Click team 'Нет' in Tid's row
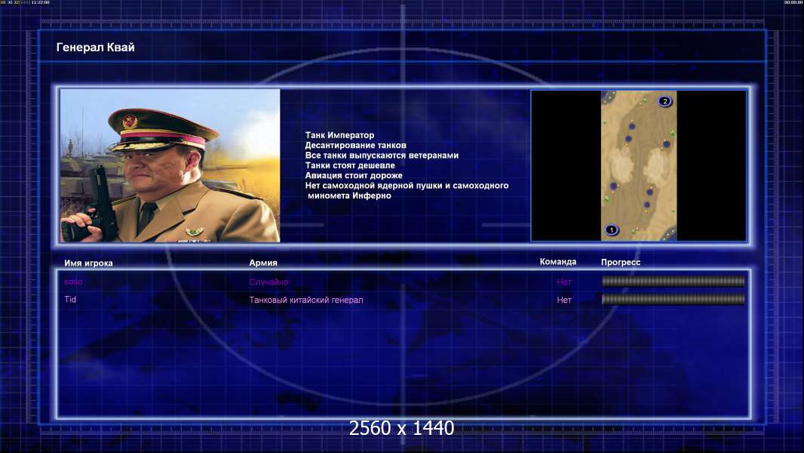 (x=564, y=300)
